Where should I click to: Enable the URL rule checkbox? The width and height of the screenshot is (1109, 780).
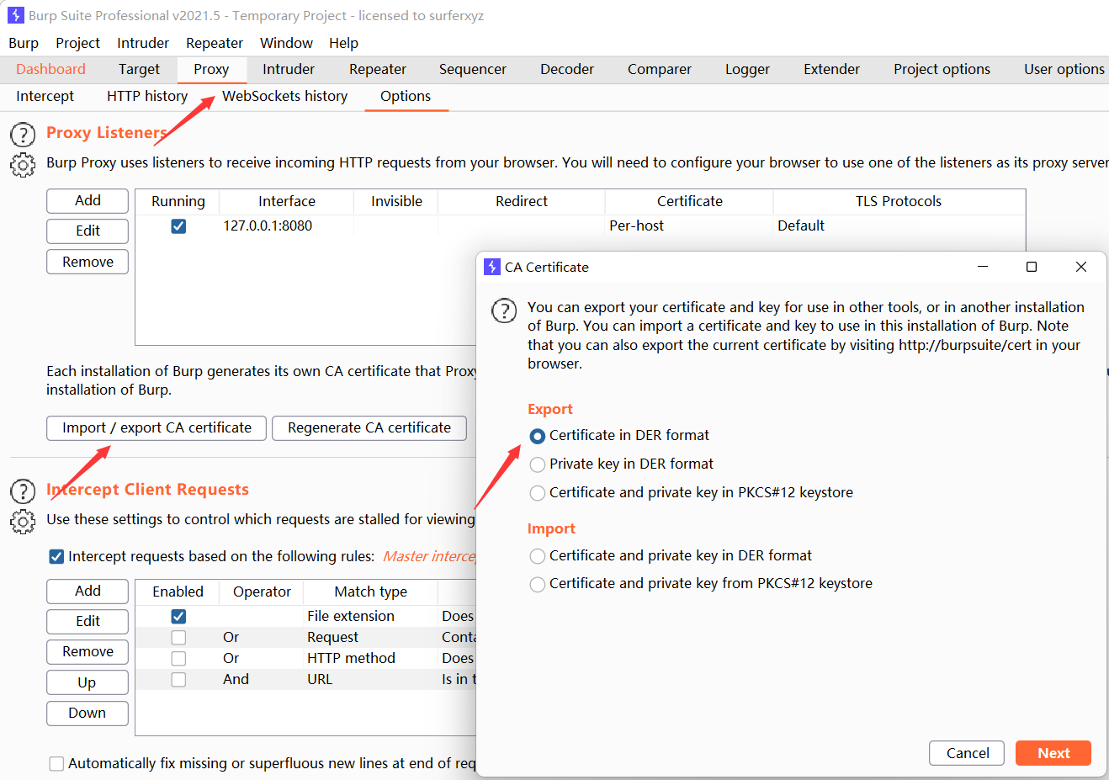(x=178, y=680)
